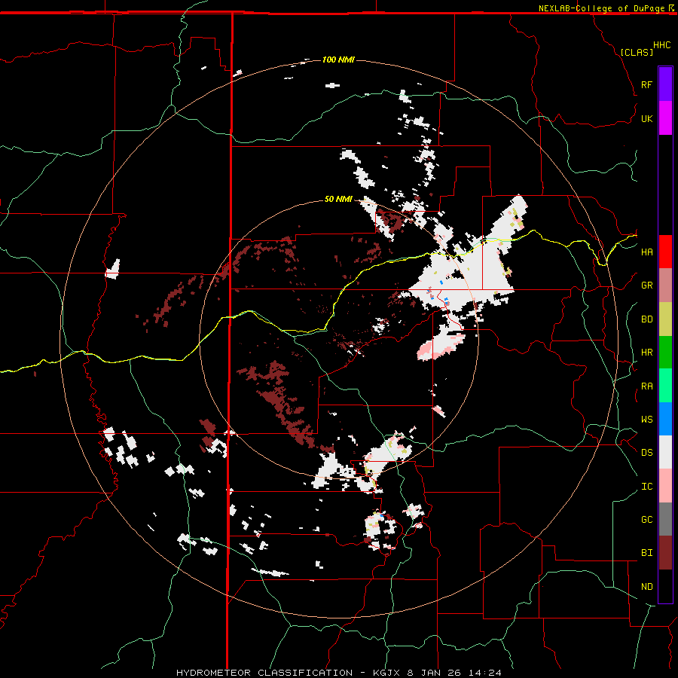Click the GC legend label text
Image resolution: width=678 pixels, height=678 pixels.
coord(646,519)
